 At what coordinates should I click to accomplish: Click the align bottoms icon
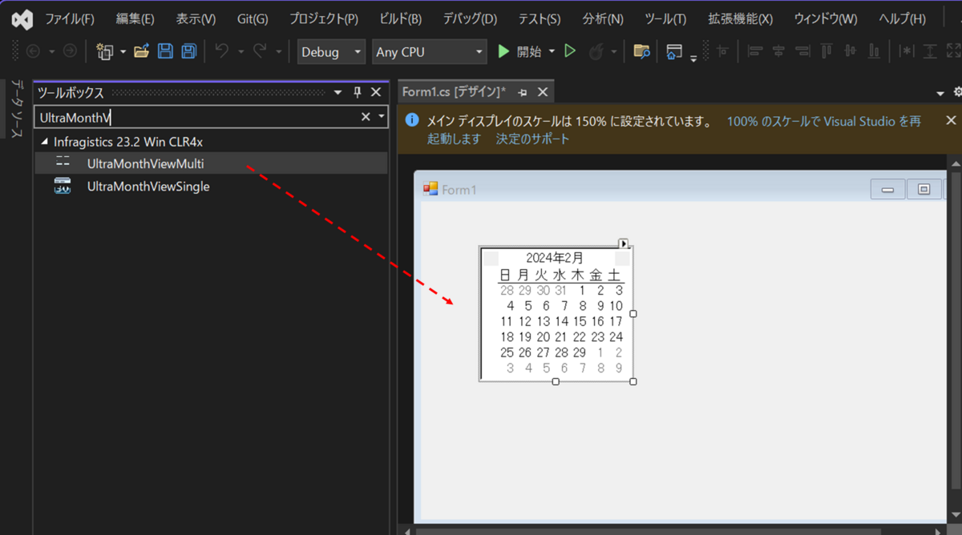click(x=874, y=51)
